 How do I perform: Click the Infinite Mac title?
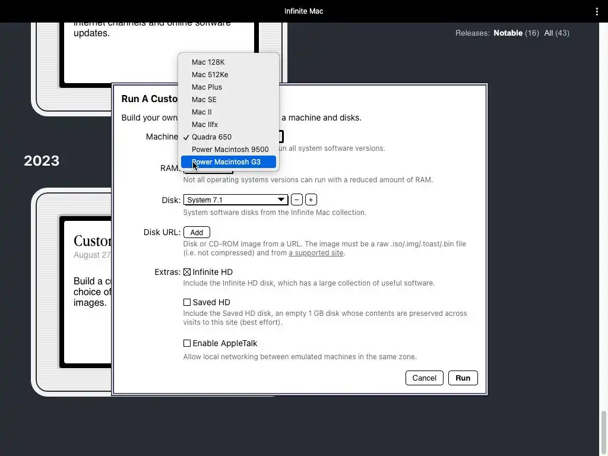(x=303, y=11)
